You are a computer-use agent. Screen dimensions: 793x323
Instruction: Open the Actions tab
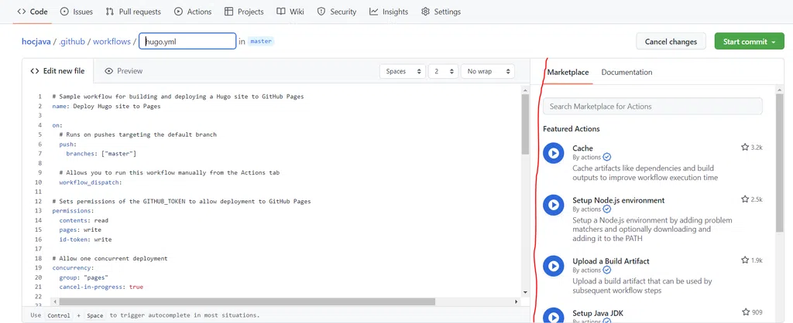tap(193, 12)
